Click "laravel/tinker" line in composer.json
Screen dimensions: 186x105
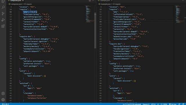point(35,22)
